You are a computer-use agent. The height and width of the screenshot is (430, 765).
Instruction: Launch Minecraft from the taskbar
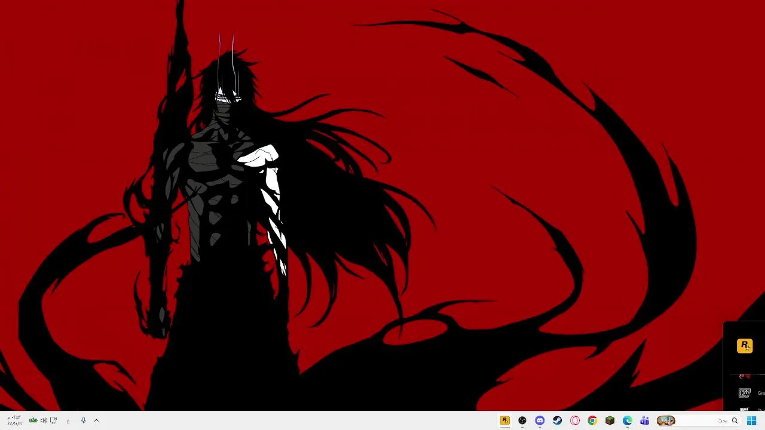[x=610, y=421]
